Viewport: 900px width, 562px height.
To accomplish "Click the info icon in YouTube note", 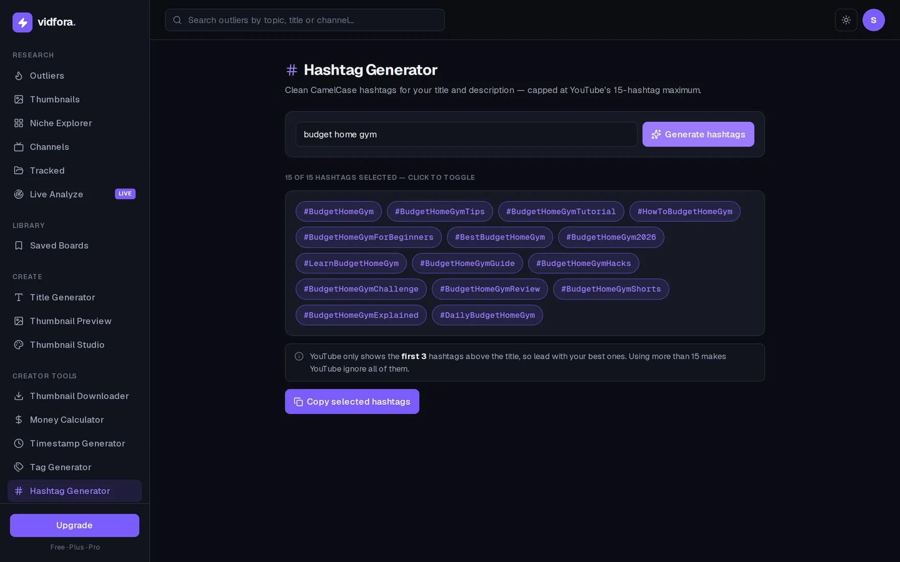I will [x=299, y=357].
